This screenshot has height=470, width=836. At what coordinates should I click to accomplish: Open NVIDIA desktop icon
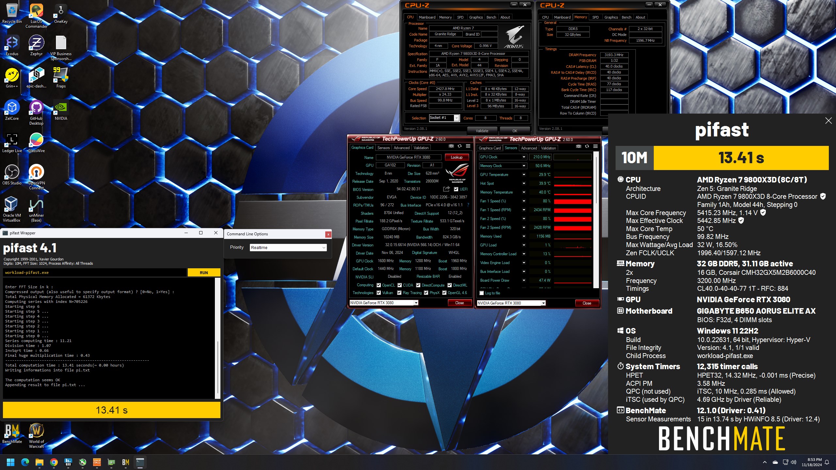61,111
